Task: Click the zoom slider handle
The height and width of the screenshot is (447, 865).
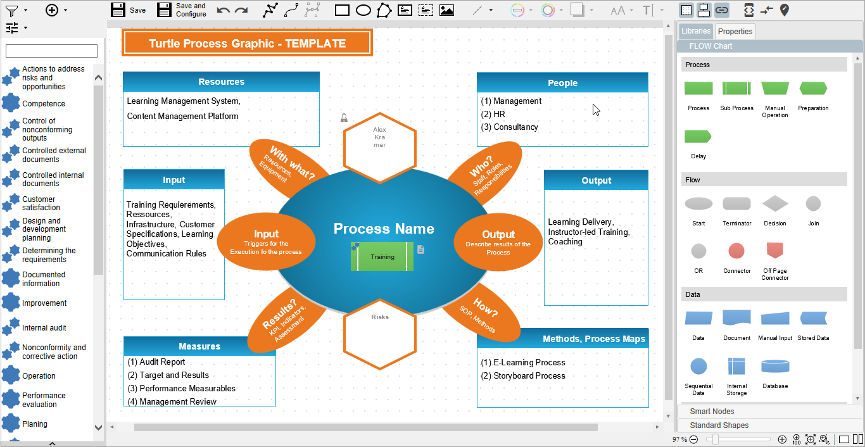Action: tap(715, 439)
